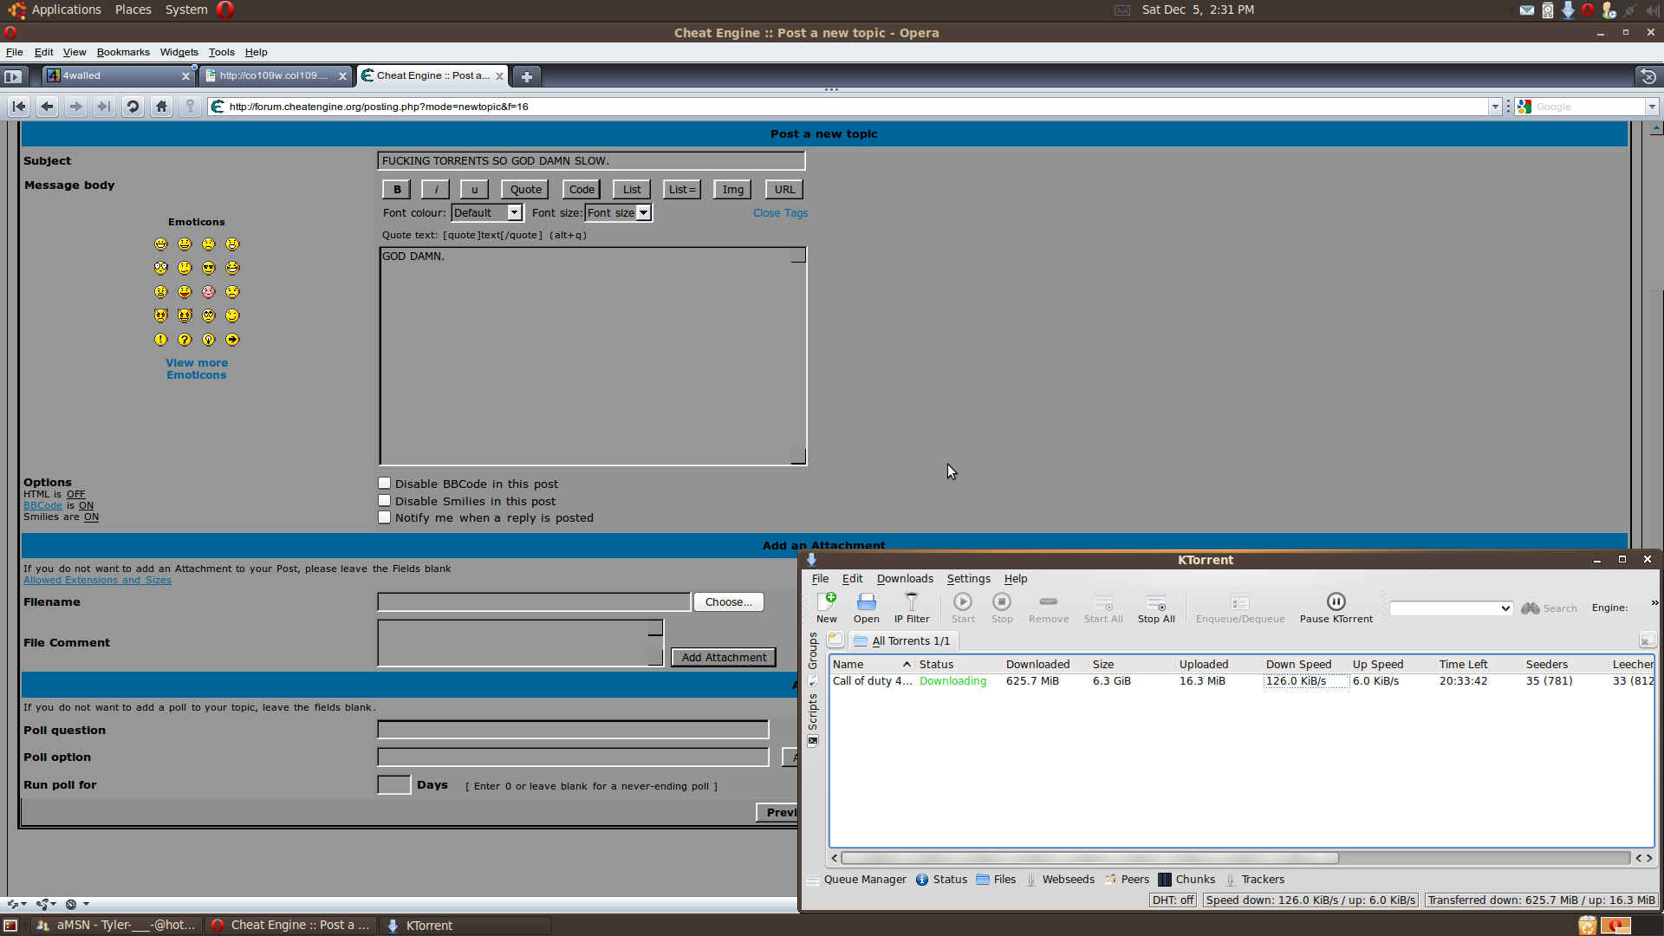1664x936 pixels.
Task: Click Show Desktop icon in bottom panel
Action: [10, 926]
